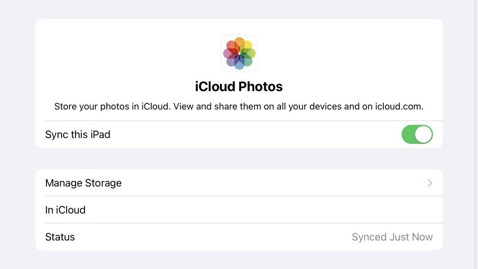
Task: Toggle the Sync this iPad switch
Action: [x=417, y=134]
